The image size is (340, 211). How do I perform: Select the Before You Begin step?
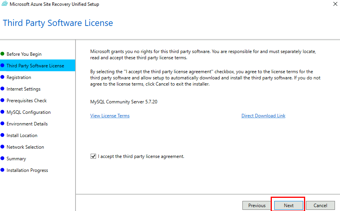pyautogui.click(x=24, y=54)
